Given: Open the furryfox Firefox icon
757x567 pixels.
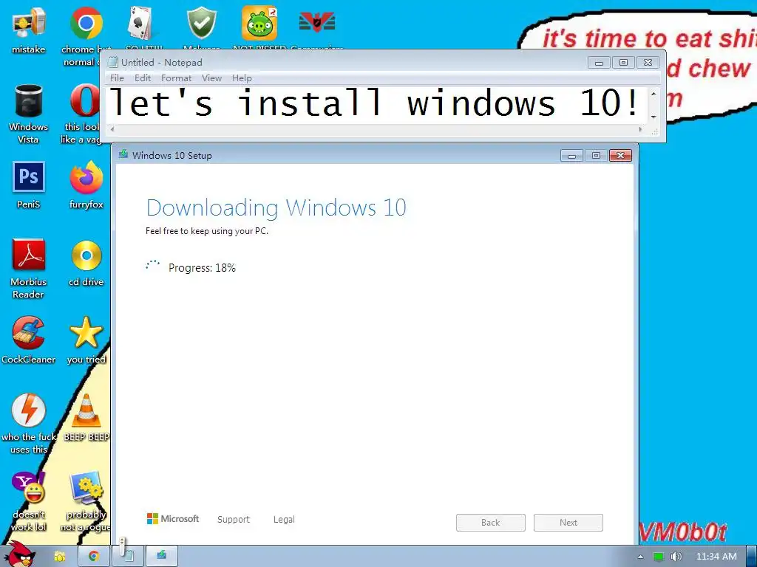Looking at the screenshot, I should pos(86,177).
